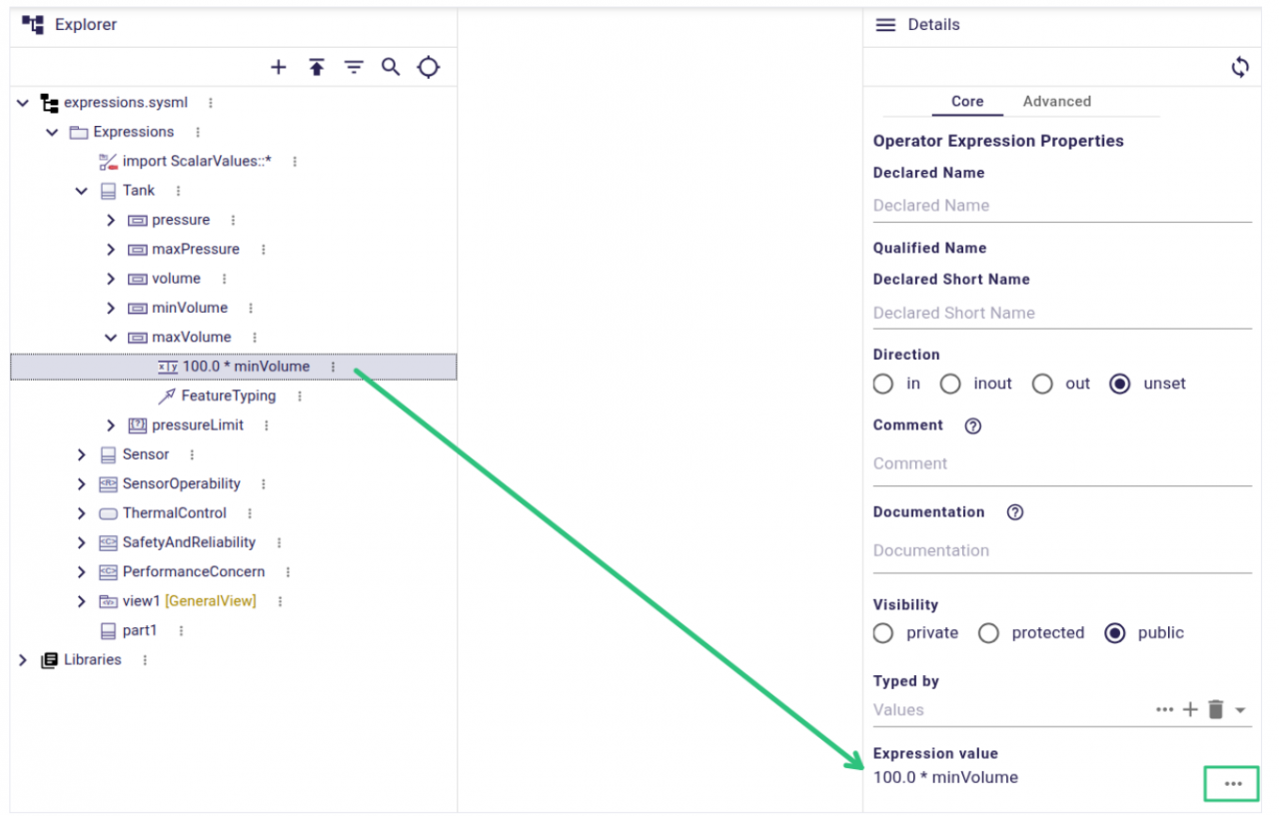Select the 'out' direction radio button

click(x=1042, y=384)
